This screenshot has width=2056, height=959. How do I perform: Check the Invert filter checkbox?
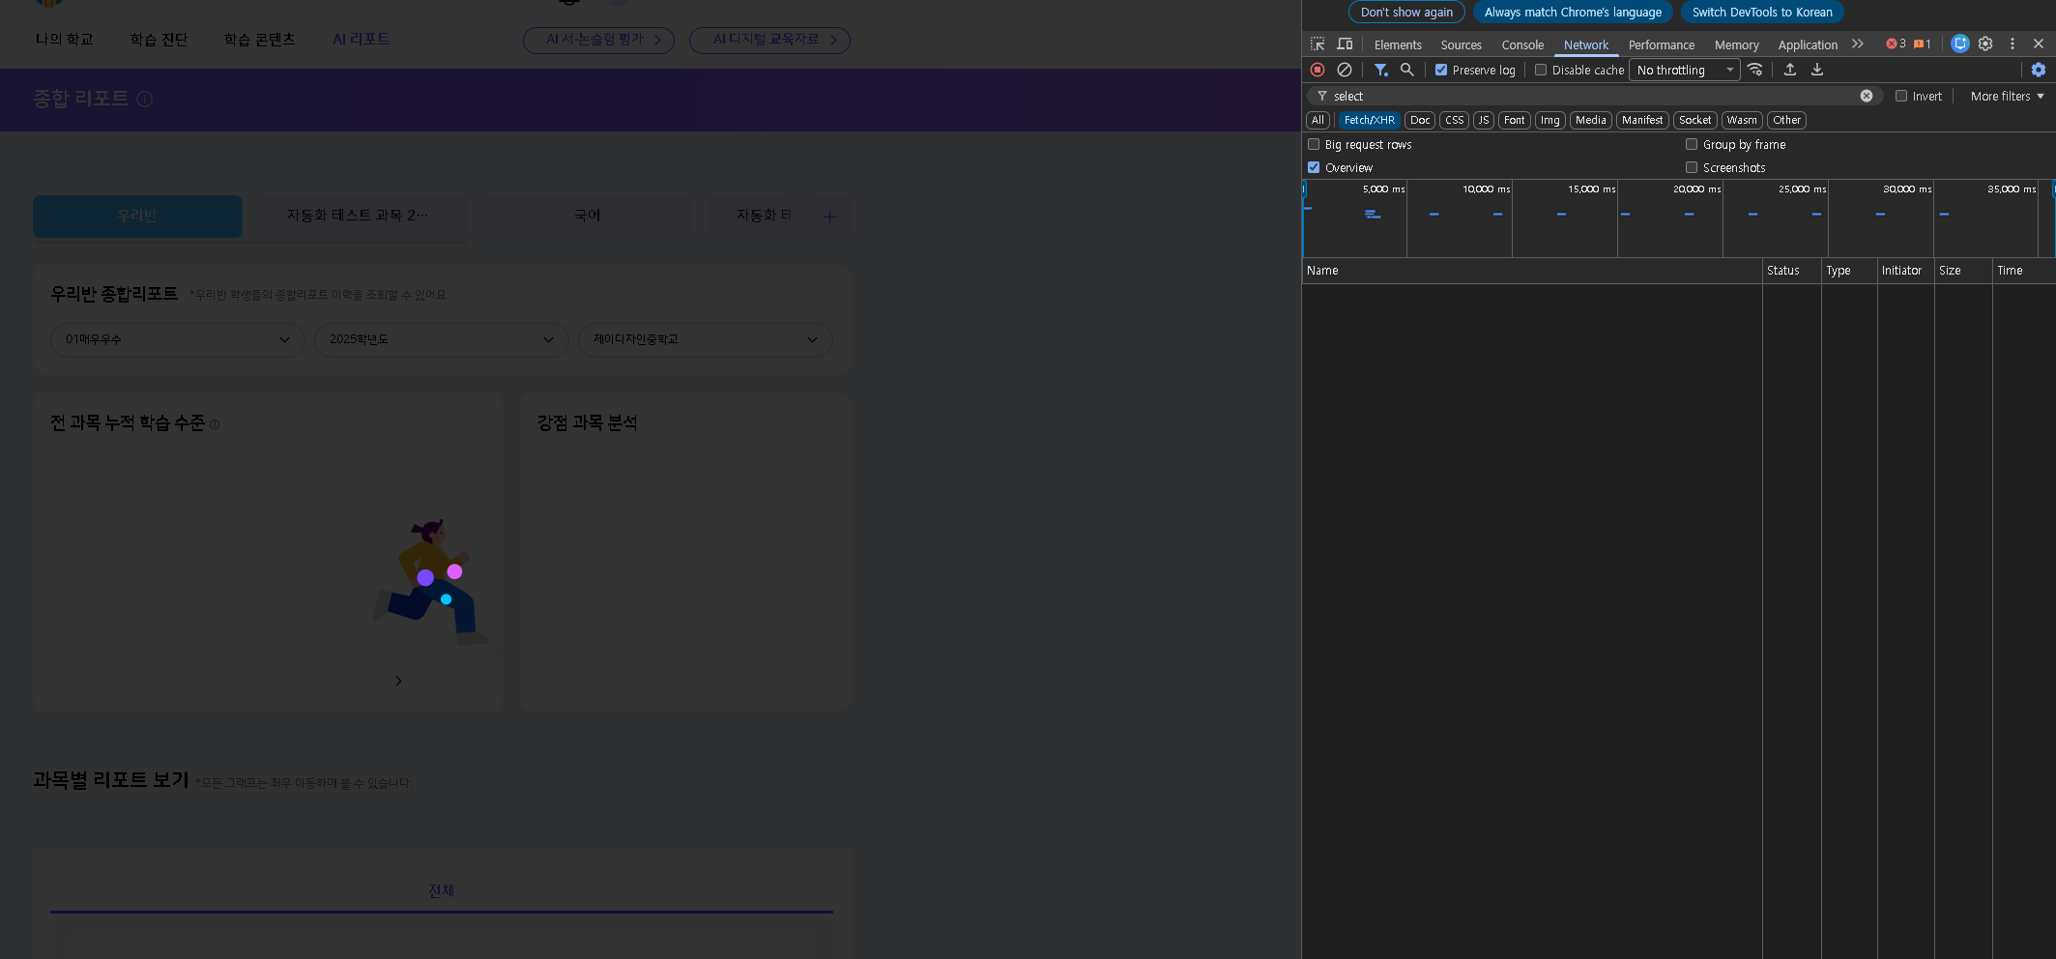pos(1901,96)
